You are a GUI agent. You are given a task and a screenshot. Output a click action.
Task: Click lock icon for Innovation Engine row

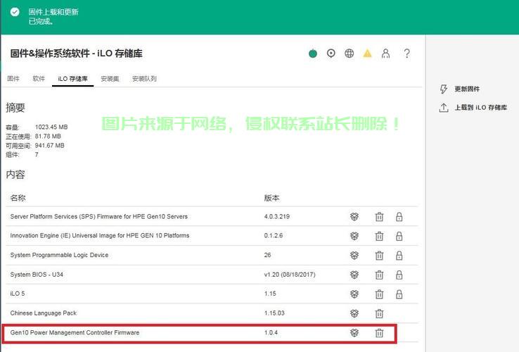click(x=399, y=236)
